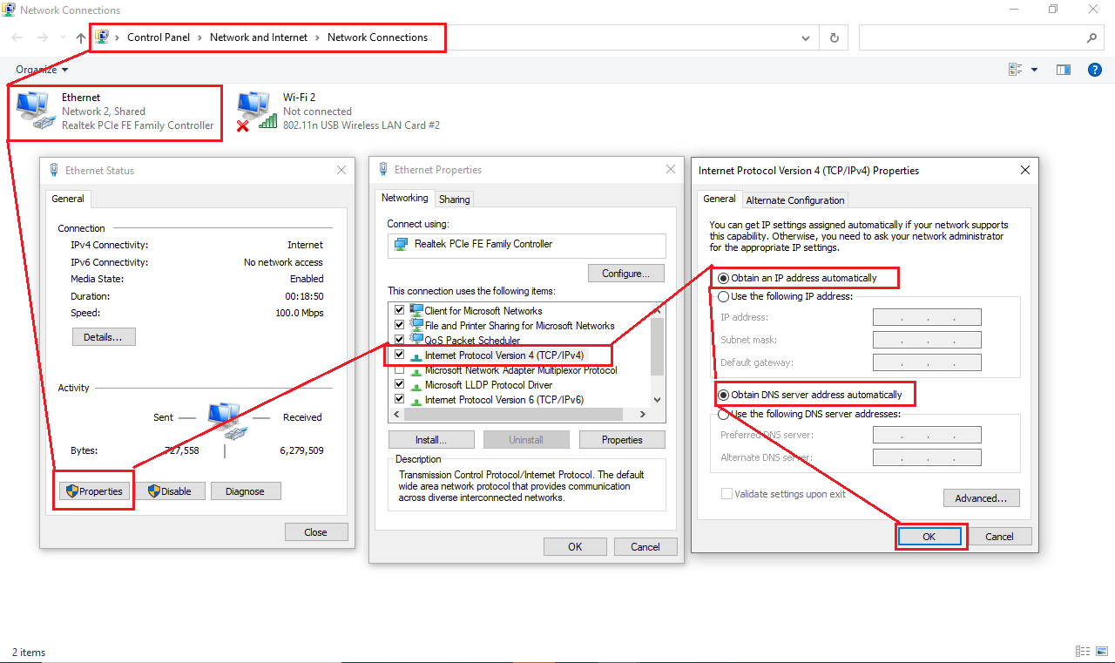Viewport: 1115px width, 663px height.
Task: Click the Control Panel breadcrumb
Action: pos(159,37)
